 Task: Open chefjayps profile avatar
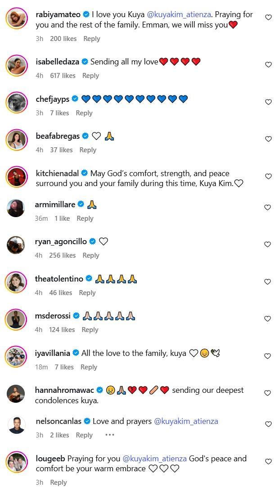(17, 103)
